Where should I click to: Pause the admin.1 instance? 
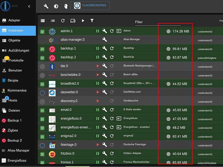click(97, 31)
